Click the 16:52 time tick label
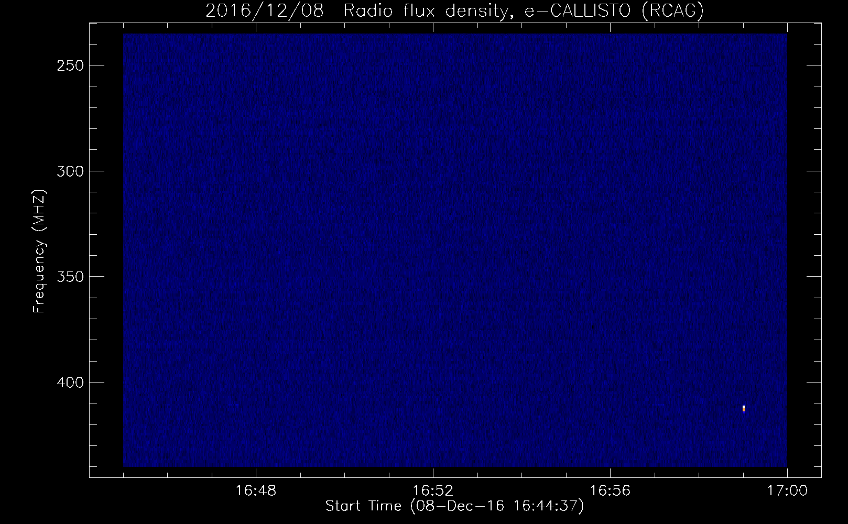This screenshot has height=524, width=848. coord(433,491)
